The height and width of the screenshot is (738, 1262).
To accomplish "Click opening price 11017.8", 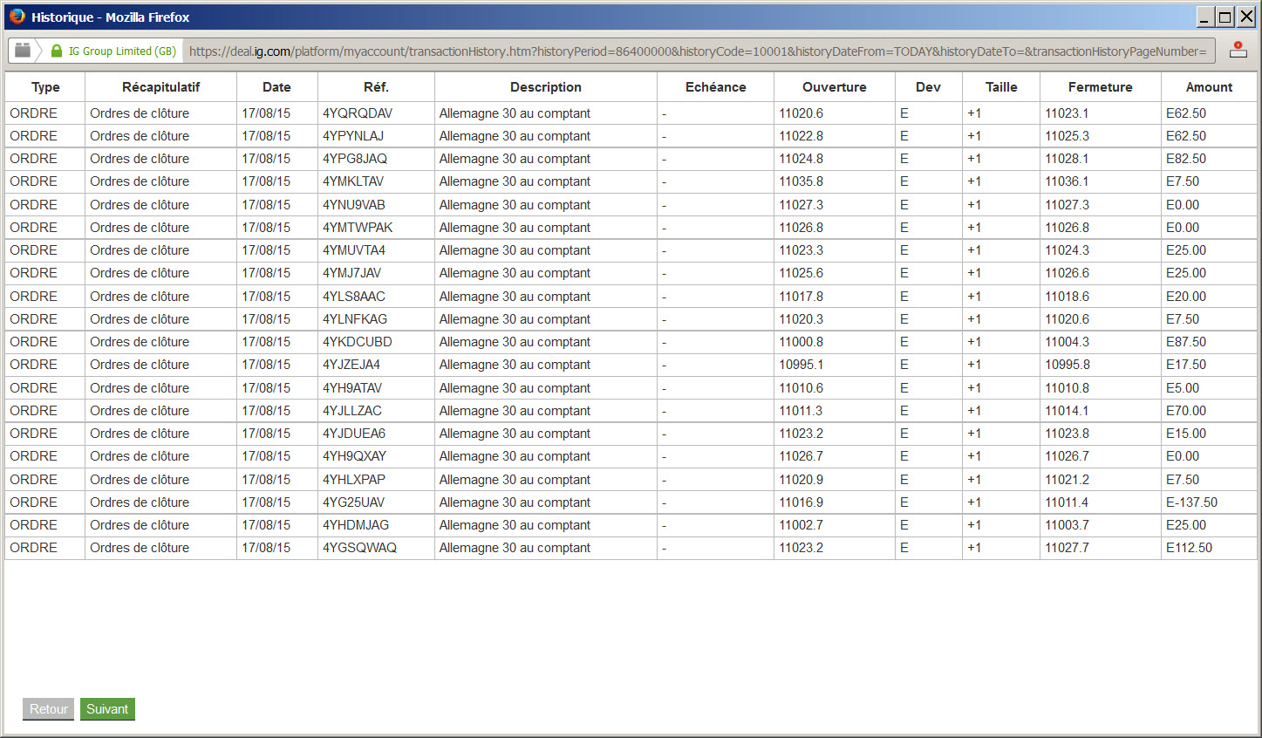I will [x=801, y=297].
